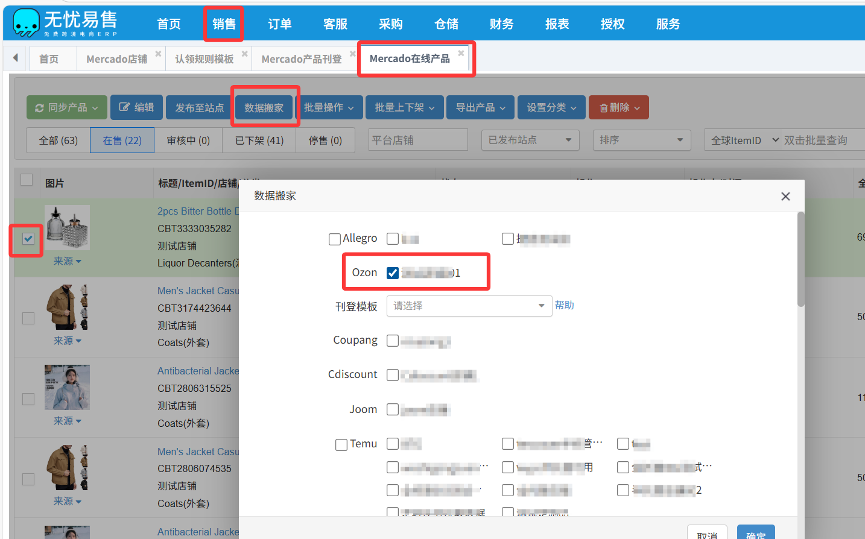Click the 平台店铺 input field
Viewport: 865px width, 539px height.
click(417, 140)
